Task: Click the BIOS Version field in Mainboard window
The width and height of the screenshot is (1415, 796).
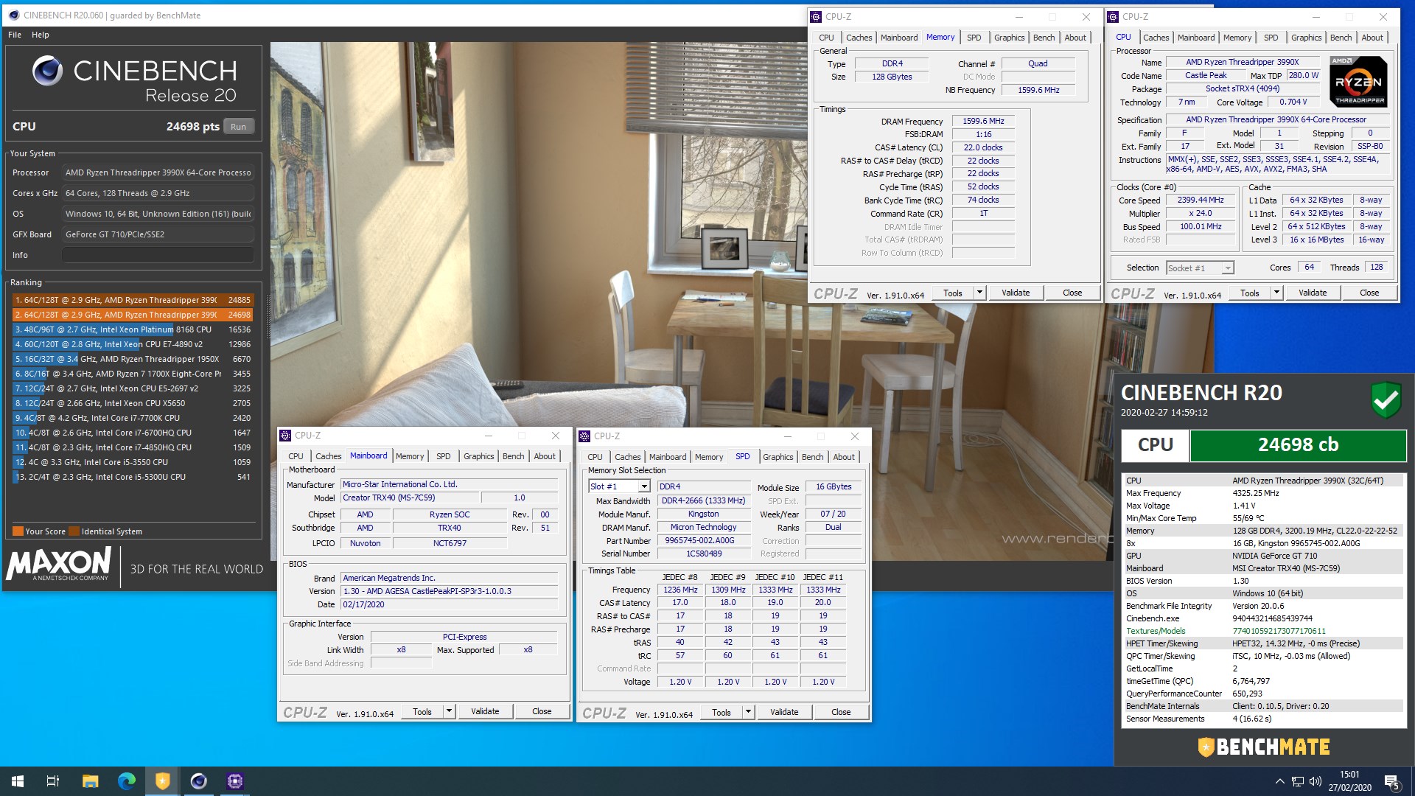Action: point(449,591)
